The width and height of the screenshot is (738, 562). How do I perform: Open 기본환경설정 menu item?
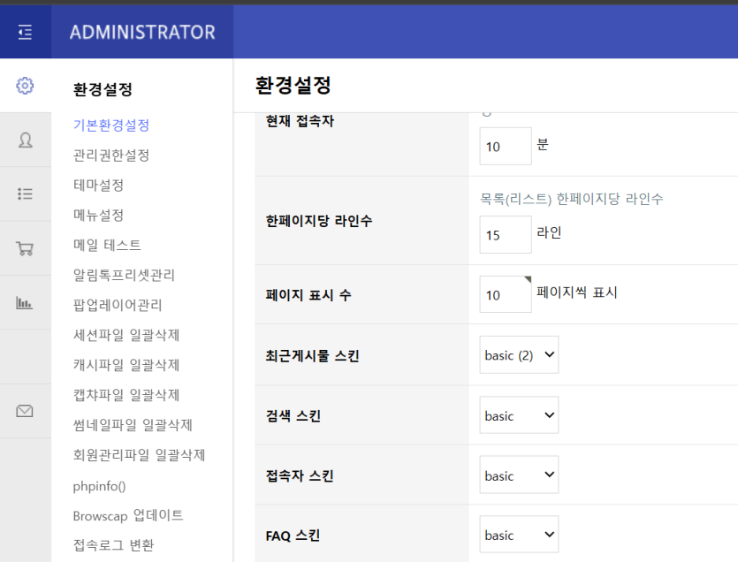(x=111, y=125)
